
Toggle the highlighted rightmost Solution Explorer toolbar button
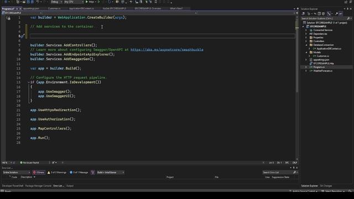[341, 14]
